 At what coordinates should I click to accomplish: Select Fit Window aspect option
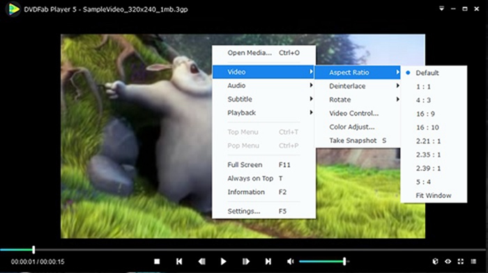coord(434,196)
